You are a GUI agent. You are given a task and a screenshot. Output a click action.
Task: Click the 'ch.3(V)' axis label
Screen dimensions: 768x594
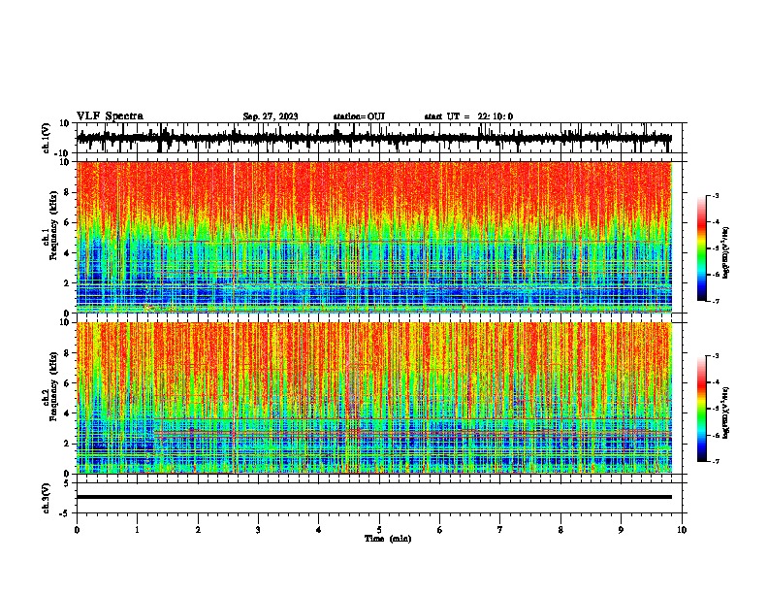coord(46,498)
